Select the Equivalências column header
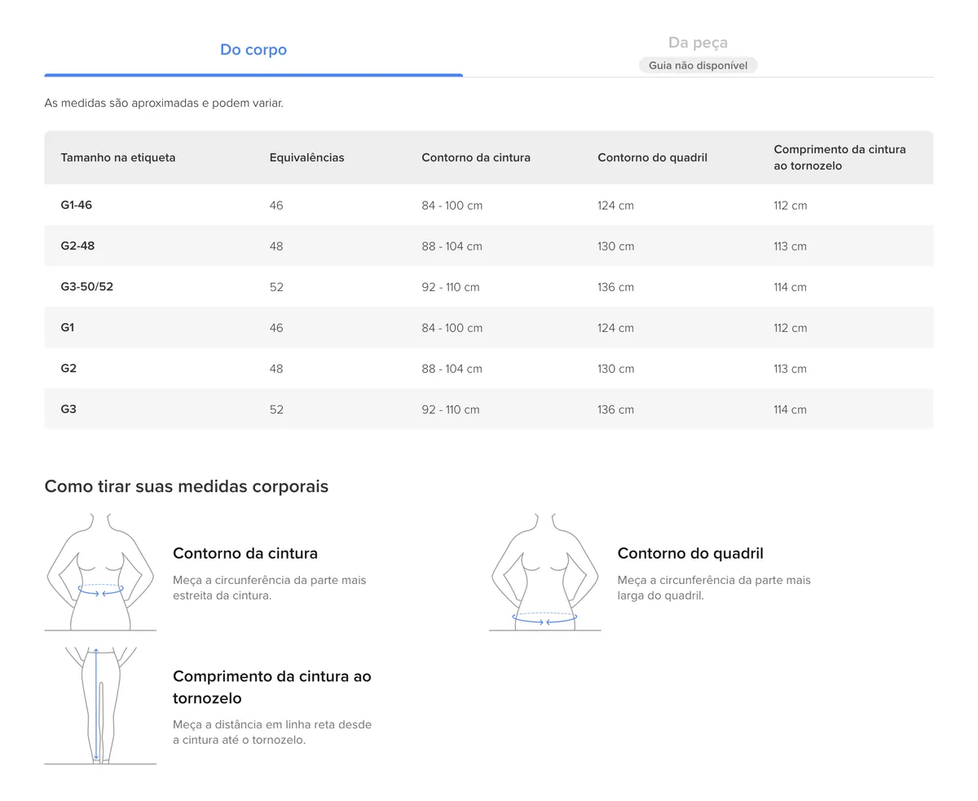This screenshot has height=801, width=978. click(306, 157)
